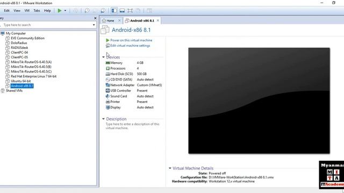Select Red Hat Enterprise Linux 7 64-bit
This screenshot has height=193, width=344.
point(33,76)
